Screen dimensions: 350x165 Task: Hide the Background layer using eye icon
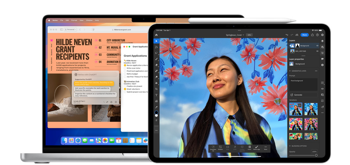pos(317,45)
